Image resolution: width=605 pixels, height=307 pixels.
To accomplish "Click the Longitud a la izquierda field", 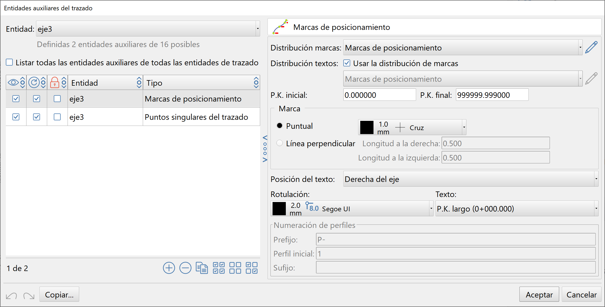I will point(496,157).
